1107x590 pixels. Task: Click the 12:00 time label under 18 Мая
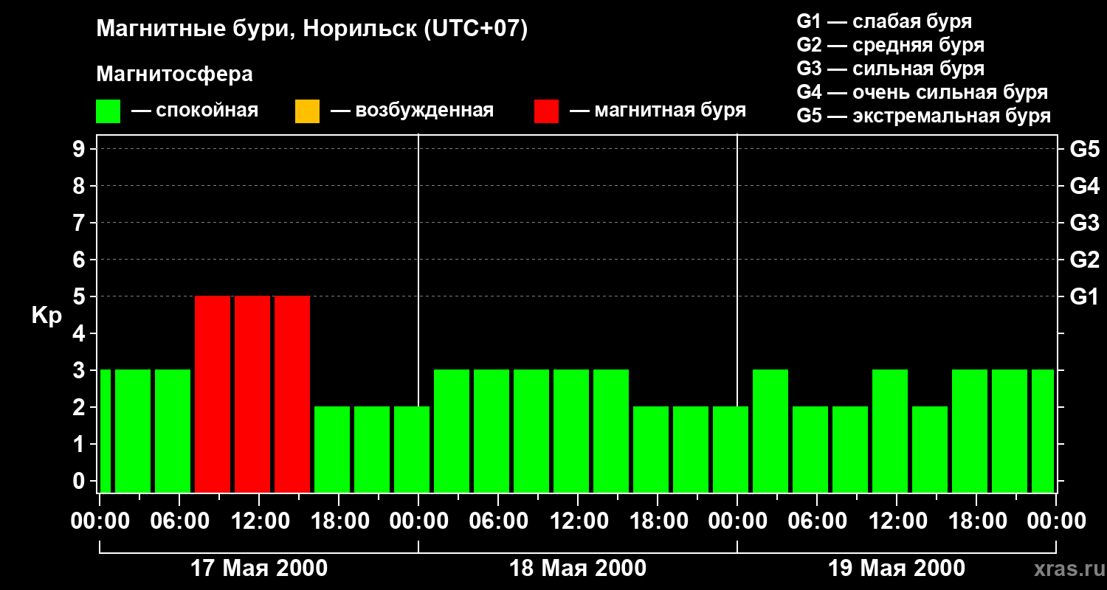[578, 521]
